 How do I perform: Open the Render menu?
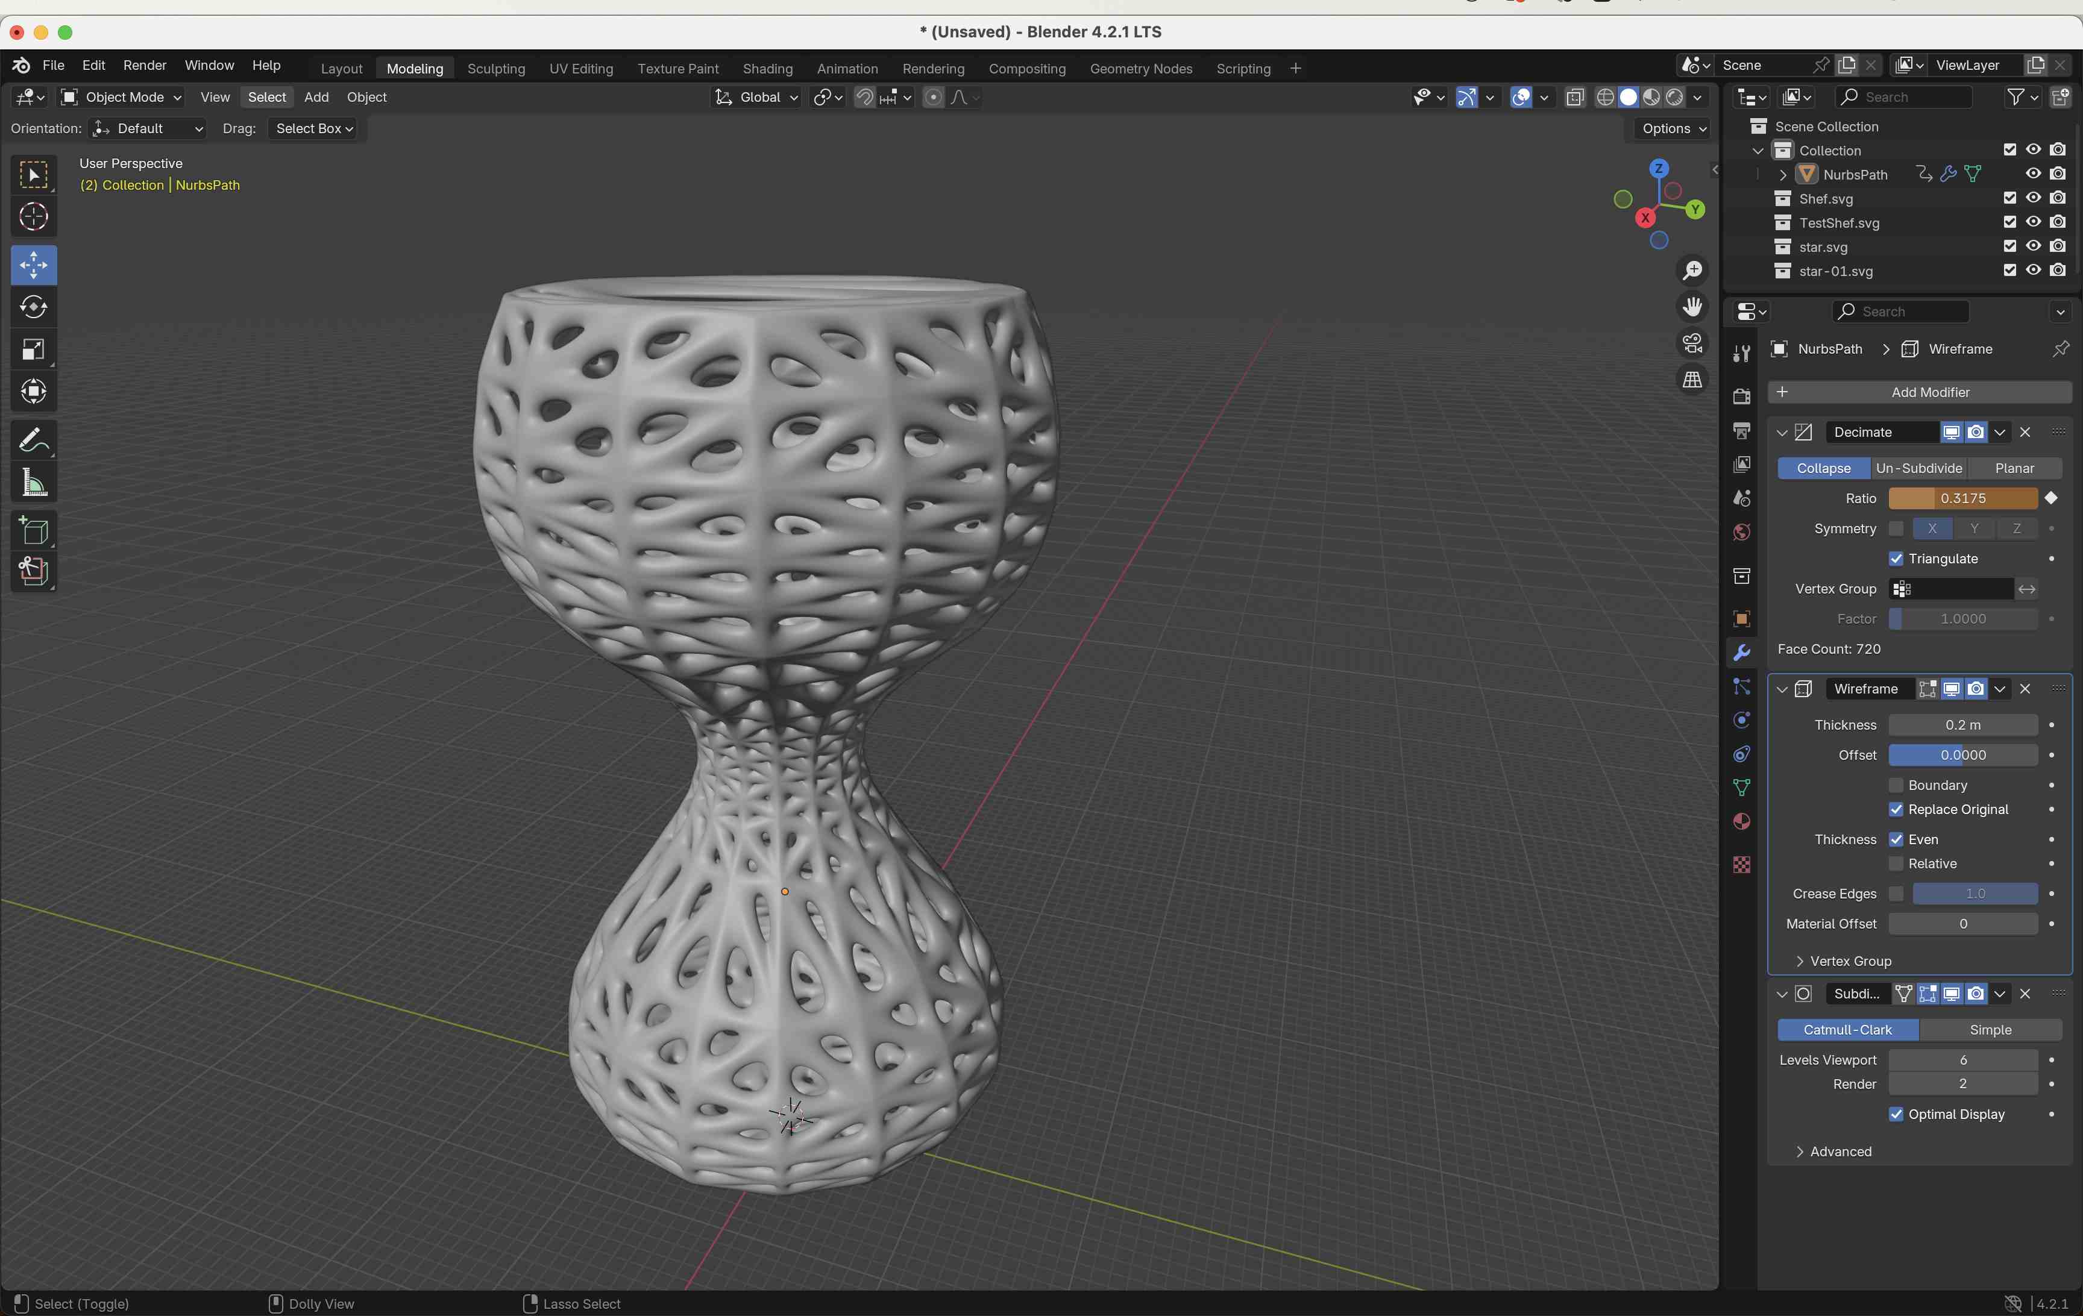145,65
